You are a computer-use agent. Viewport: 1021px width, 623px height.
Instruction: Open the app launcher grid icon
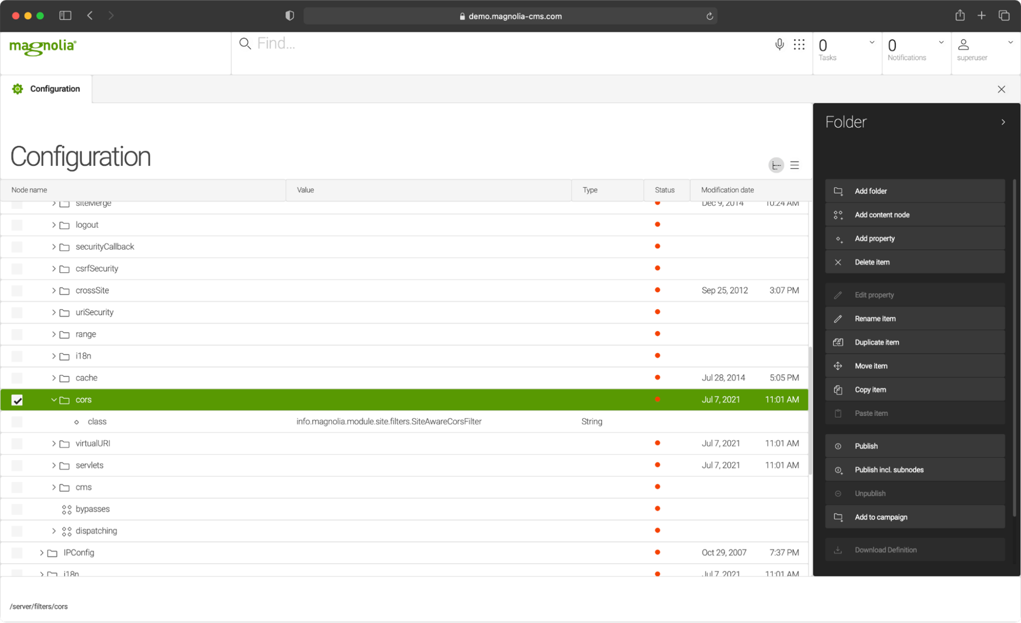point(799,45)
